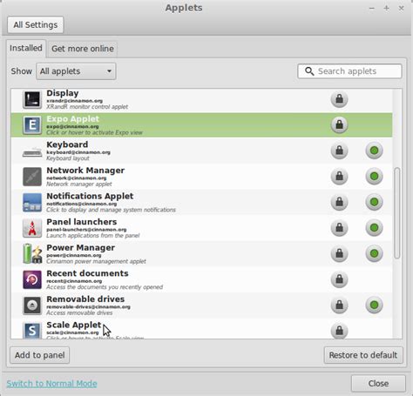
Task: Click 'Launch applications from the panel' text
Action: [x=93, y=236]
